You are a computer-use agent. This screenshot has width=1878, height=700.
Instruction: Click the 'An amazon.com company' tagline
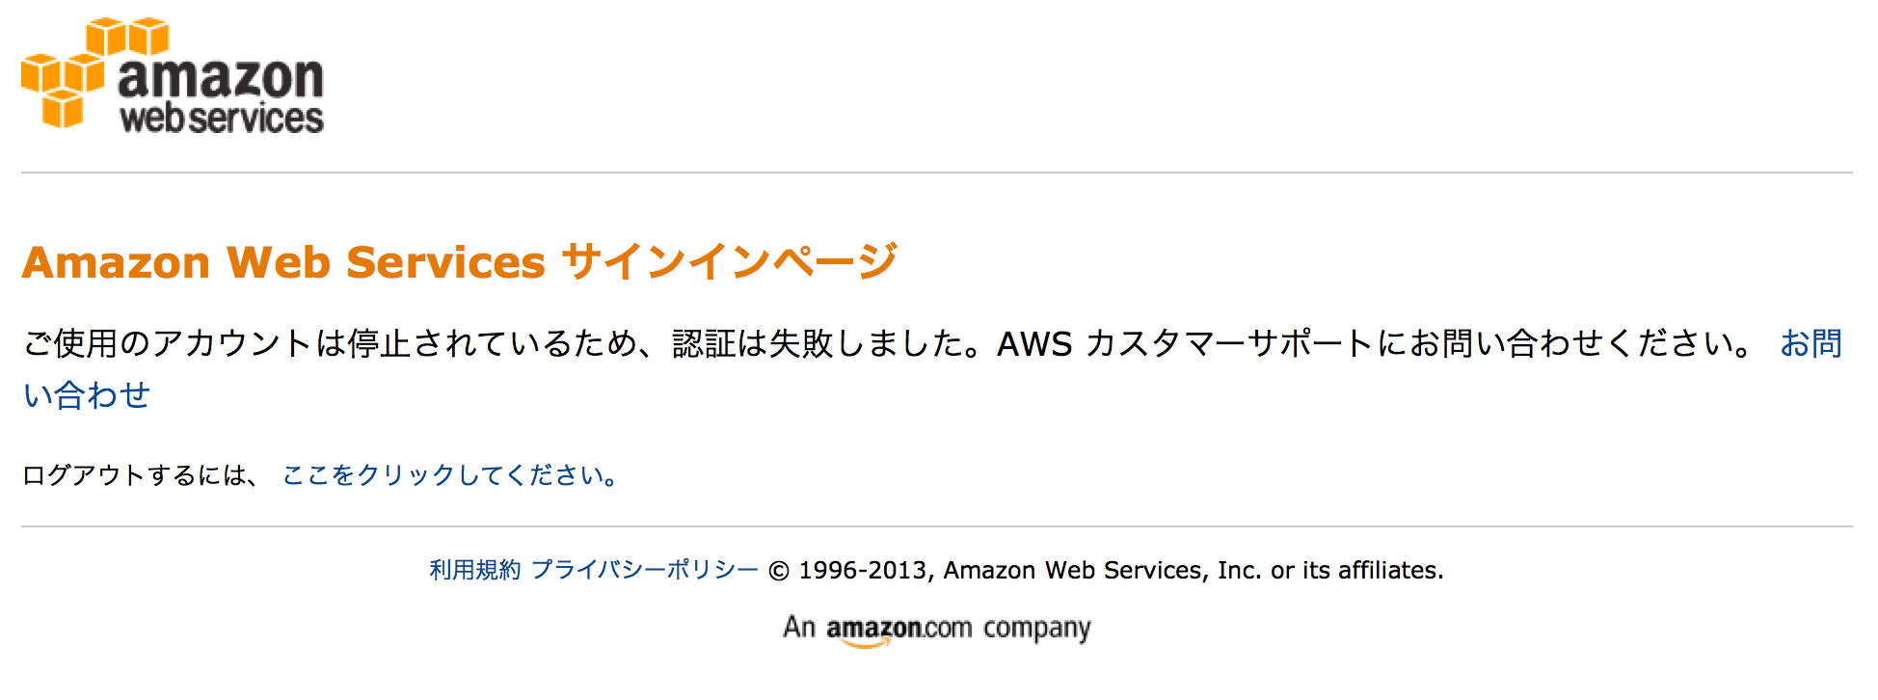click(937, 628)
